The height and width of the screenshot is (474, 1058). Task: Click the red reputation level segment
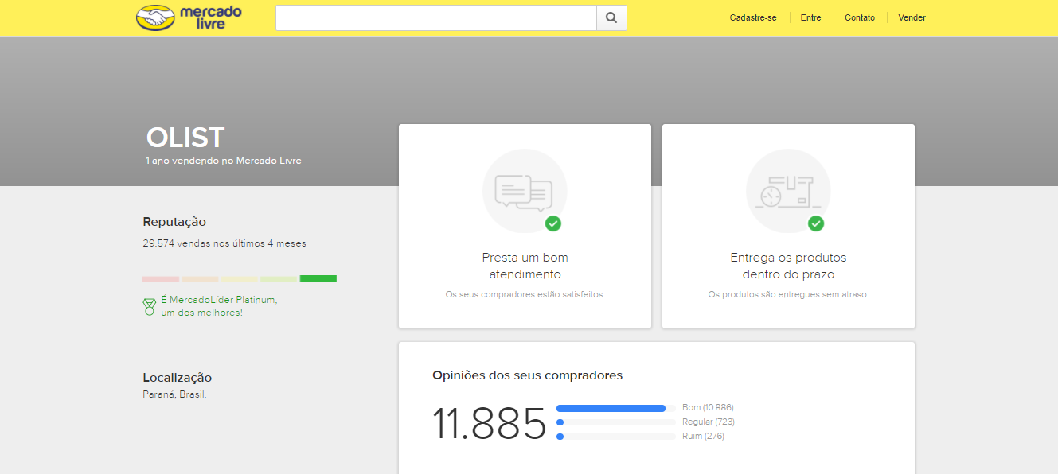[x=161, y=279]
